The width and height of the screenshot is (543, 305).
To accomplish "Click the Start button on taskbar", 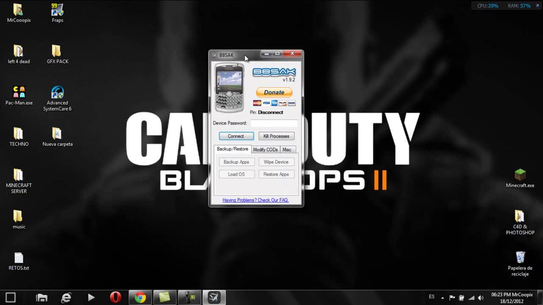I will click(x=11, y=297).
